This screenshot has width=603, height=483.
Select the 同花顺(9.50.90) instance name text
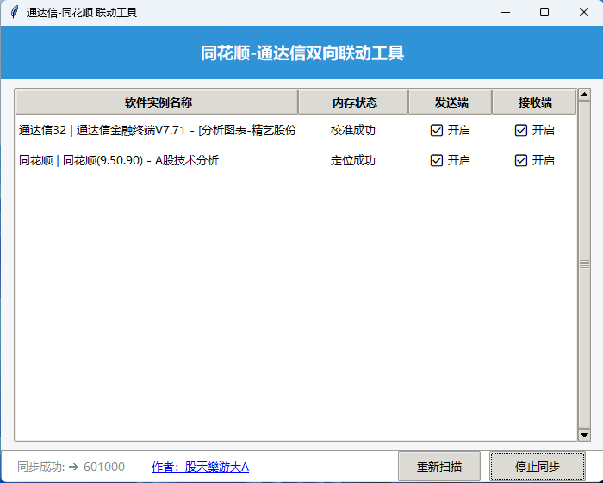119,160
